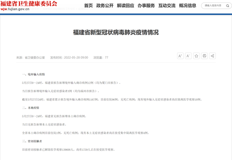
Task: Click the star favorite icon
Action: click(196, 56)
